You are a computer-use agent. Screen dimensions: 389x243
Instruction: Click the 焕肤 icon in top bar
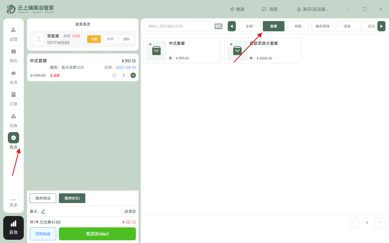coord(237,9)
